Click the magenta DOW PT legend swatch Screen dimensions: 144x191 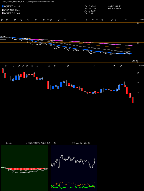[x=3, y=13]
